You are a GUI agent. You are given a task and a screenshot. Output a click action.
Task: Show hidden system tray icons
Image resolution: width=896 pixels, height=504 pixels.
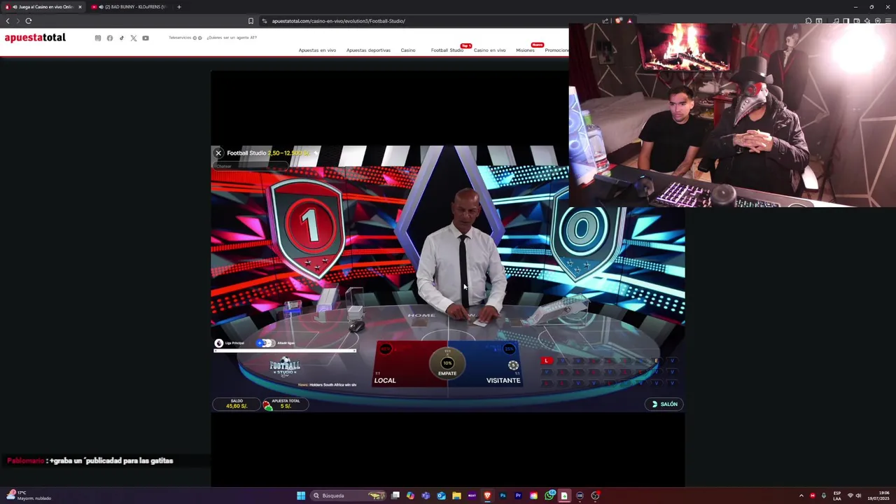801,496
